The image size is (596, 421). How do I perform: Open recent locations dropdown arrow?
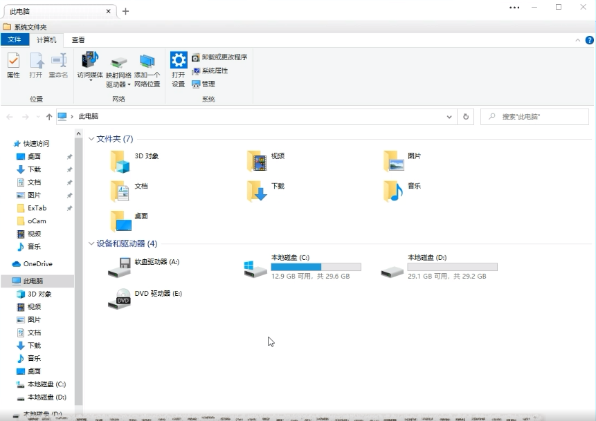(x=38, y=117)
